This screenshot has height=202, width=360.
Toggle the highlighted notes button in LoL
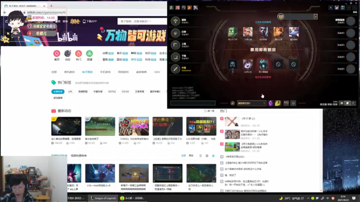tap(347, 103)
